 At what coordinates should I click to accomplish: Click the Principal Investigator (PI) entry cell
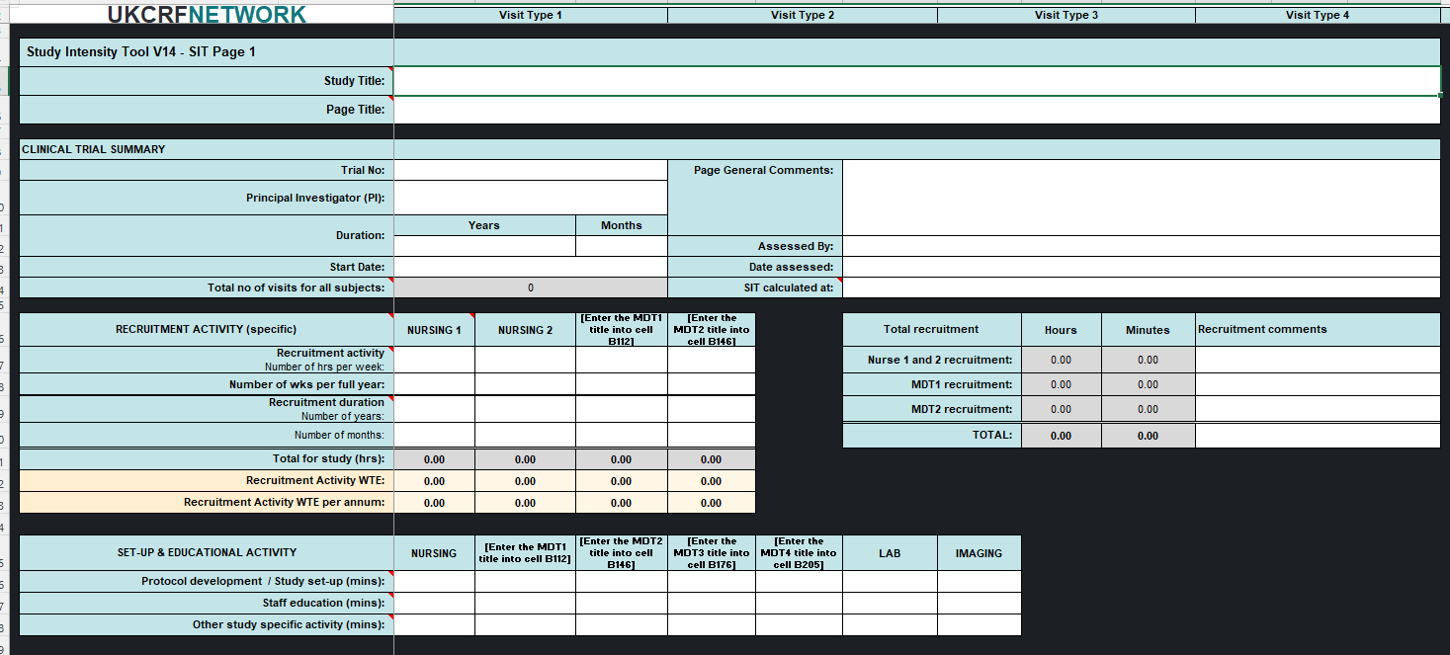[x=531, y=198]
